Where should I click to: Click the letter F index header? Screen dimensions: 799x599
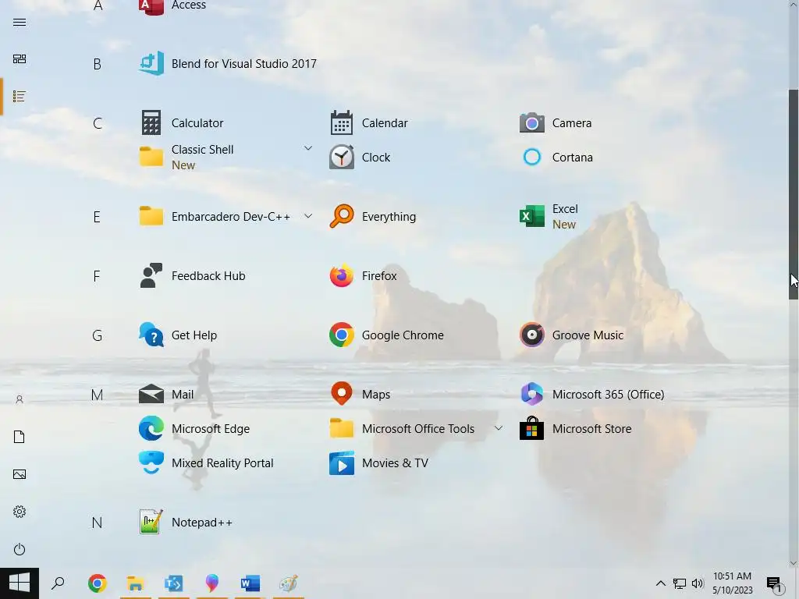pyautogui.click(x=96, y=276)
